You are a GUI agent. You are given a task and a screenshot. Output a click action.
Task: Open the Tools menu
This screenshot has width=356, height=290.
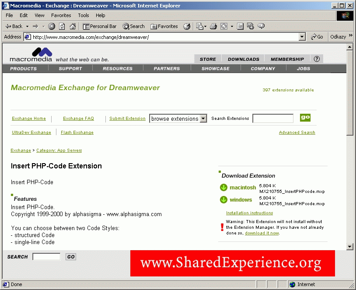[x=84, y=15]
